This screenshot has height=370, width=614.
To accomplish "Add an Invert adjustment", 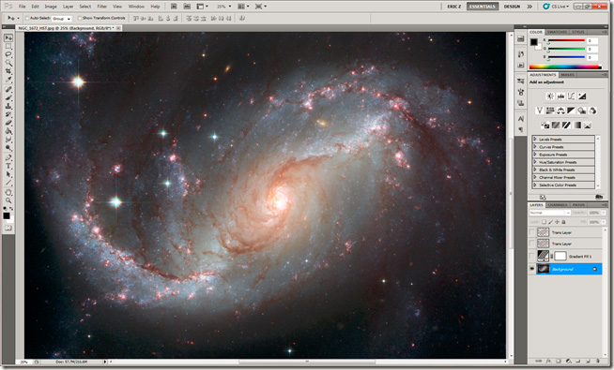I will click(545, 126).
